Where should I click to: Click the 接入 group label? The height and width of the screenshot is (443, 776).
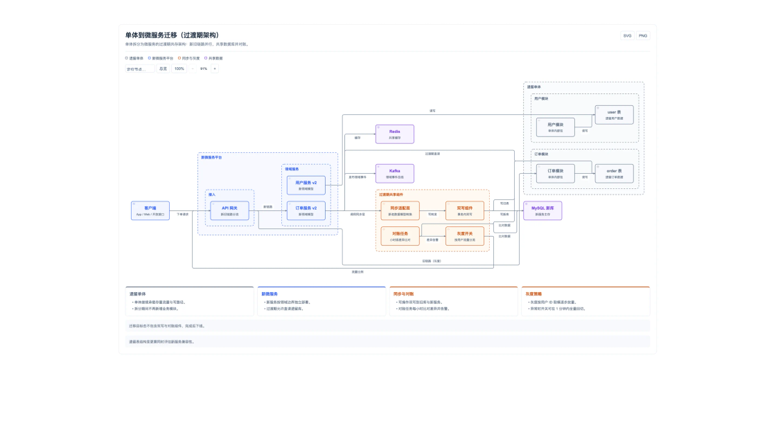(212, 195)
